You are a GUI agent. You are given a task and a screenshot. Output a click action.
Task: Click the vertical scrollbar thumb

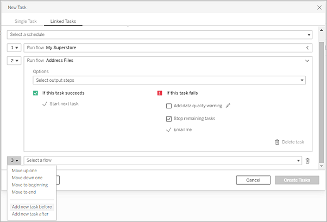322,102
